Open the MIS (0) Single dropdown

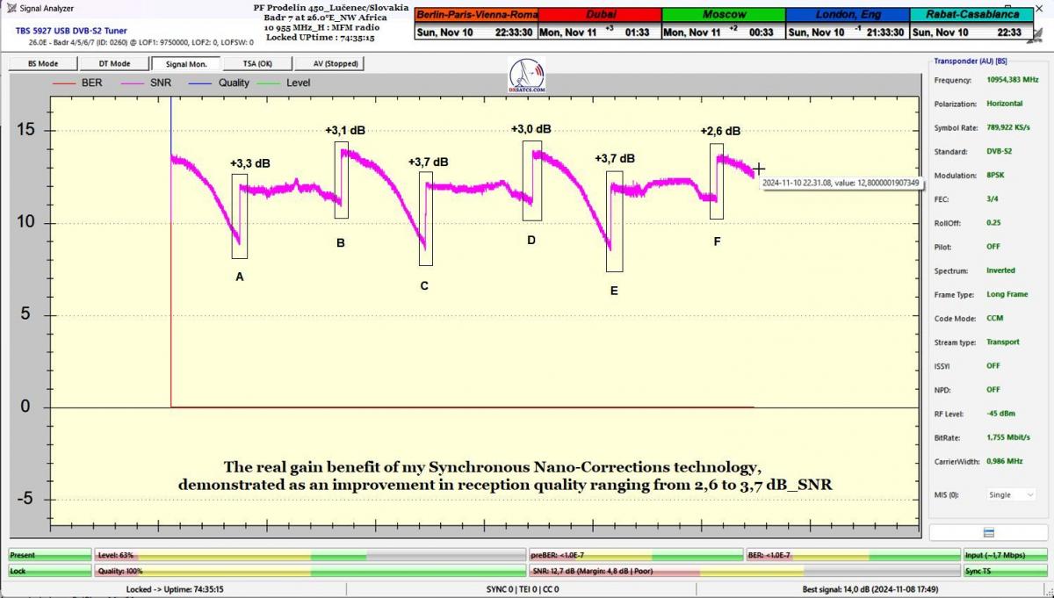tap(1011, 494)
